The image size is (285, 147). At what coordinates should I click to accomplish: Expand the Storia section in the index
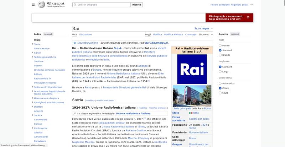[32, 44]
